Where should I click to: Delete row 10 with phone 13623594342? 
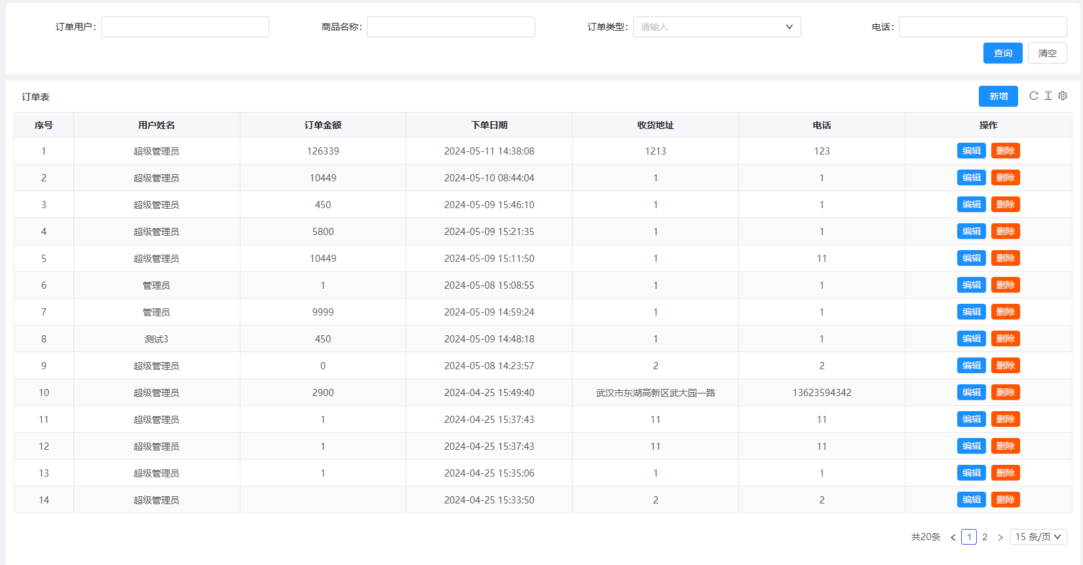click(1006, 392)
